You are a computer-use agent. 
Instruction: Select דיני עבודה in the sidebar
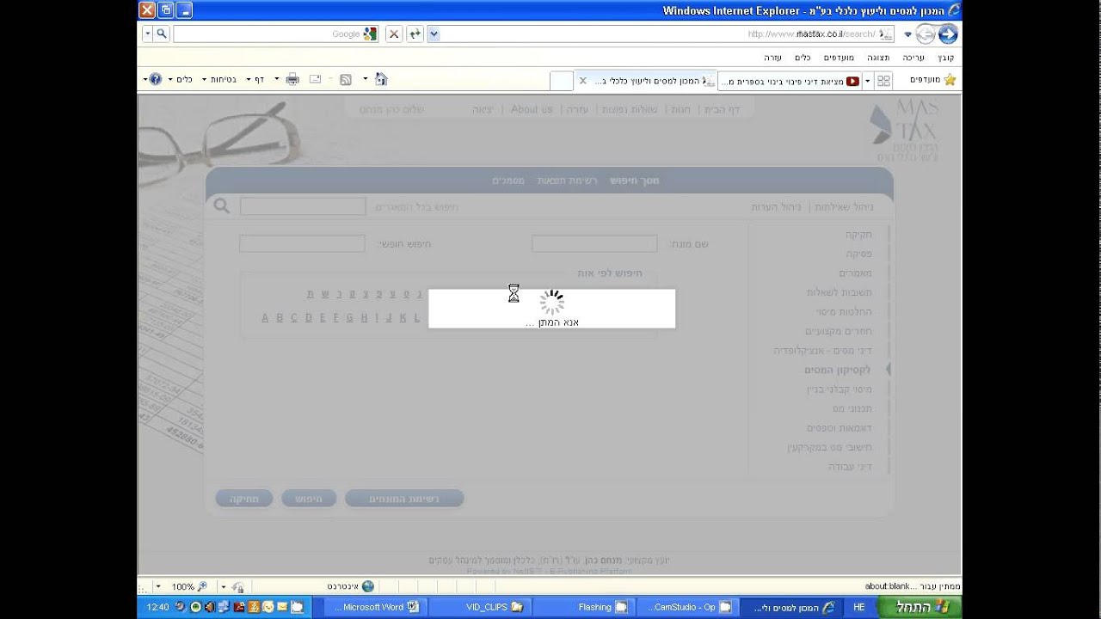pos(850,467)
